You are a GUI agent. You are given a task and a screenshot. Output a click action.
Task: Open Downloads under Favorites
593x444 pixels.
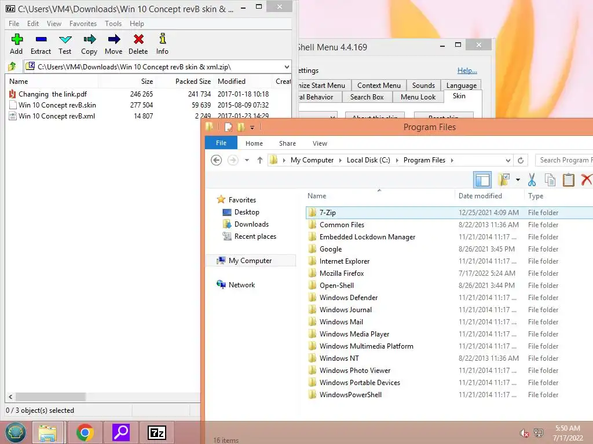251,224
